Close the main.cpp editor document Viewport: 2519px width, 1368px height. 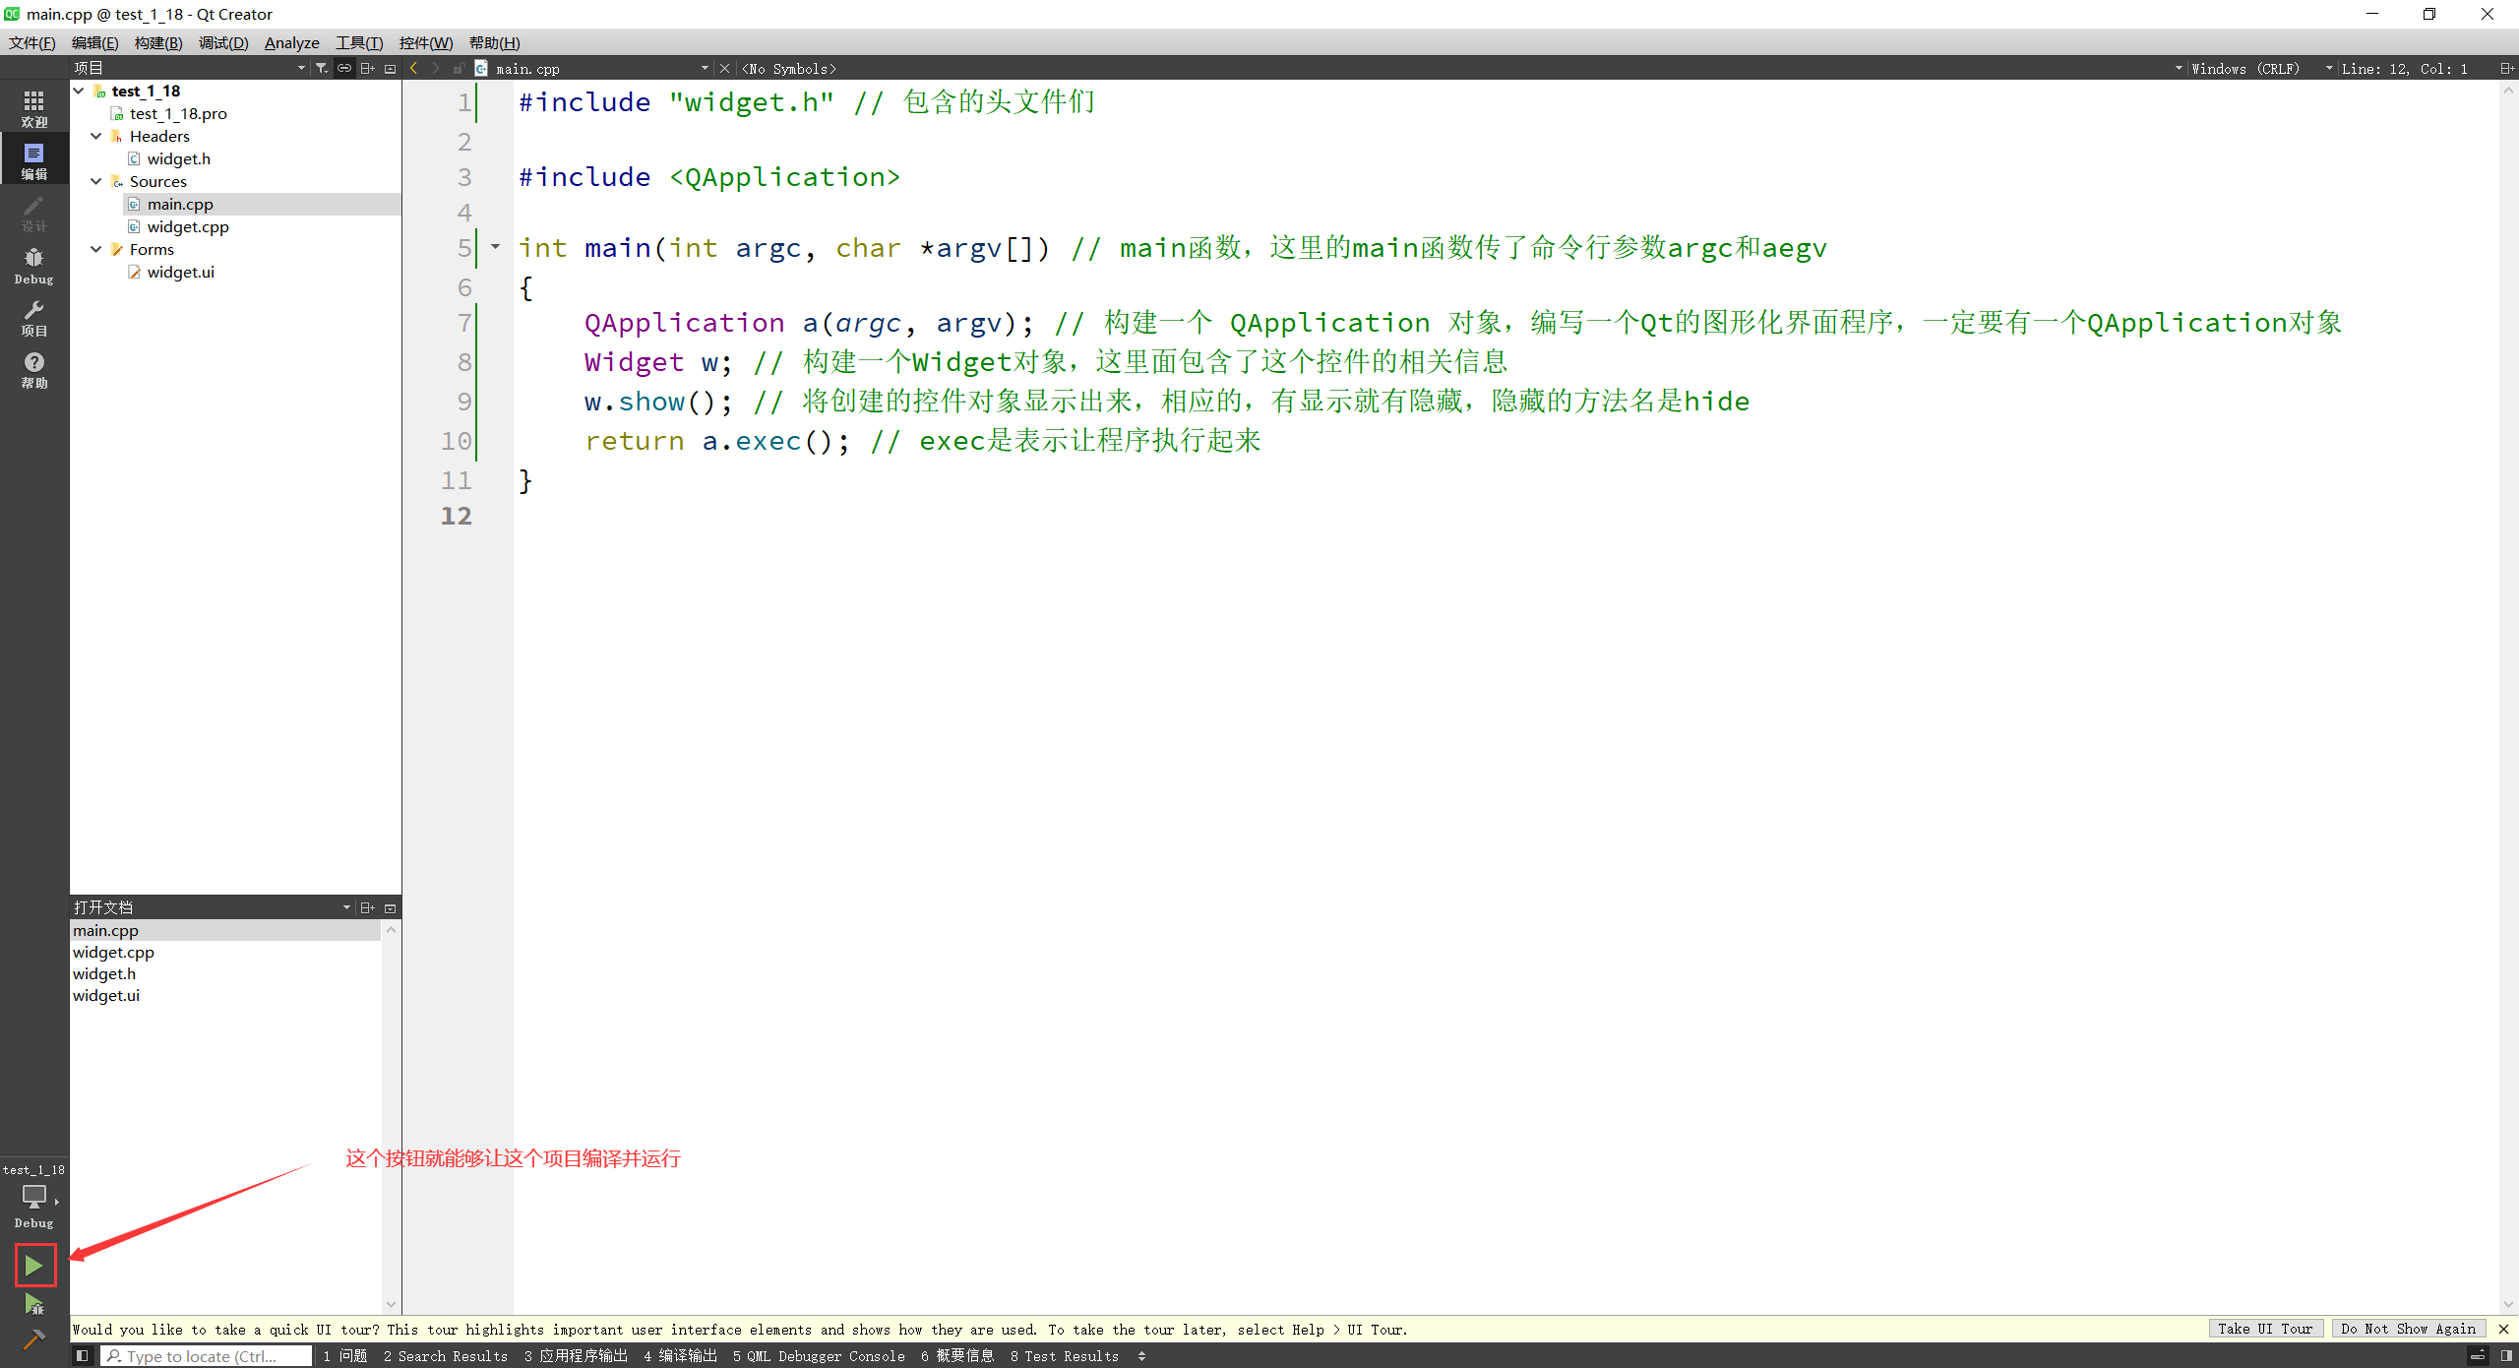pyautogui.click(x=725, y=68)
